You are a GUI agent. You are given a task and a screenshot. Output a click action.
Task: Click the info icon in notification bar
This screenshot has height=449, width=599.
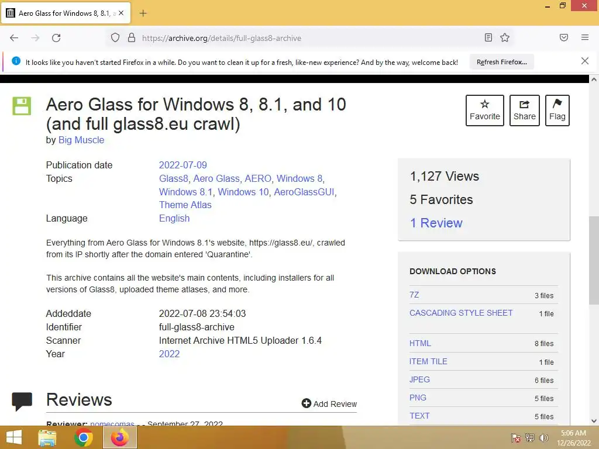click(16, 61)
